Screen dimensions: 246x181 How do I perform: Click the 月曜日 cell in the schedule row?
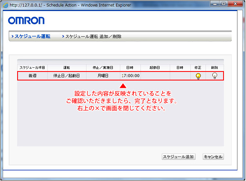point(102,76)
